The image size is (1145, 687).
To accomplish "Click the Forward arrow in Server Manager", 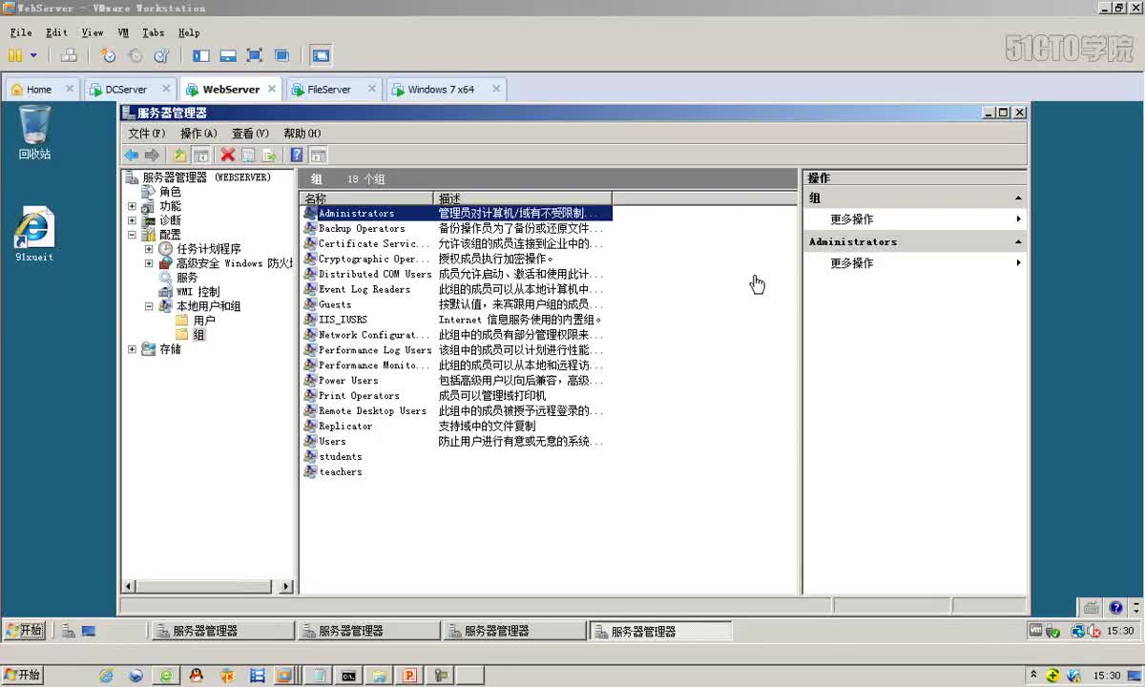I will (152, 155).
